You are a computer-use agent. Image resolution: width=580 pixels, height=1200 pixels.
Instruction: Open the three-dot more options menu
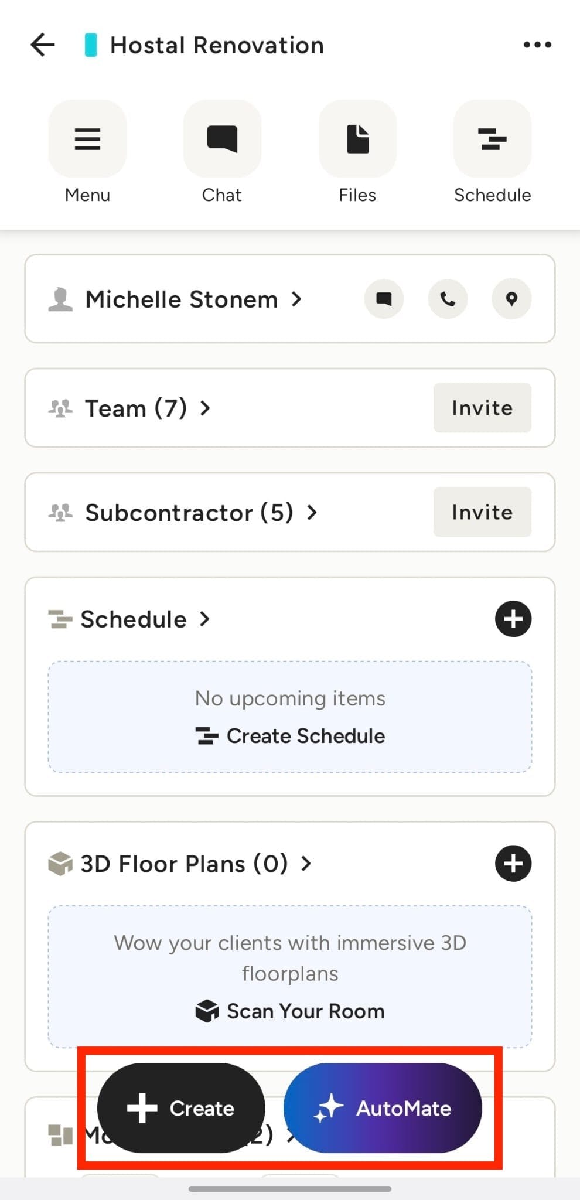(537, 45)
